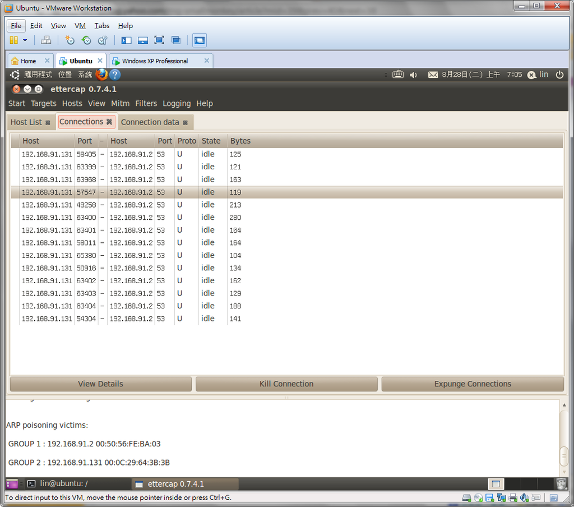Switch to Windows XP Professional tab
This screenshot has height=507, width=574.
click(155, 61)
